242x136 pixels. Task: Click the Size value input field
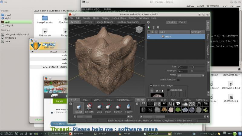coord(182,67)
